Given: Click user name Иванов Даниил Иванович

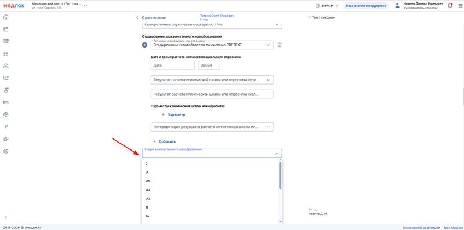Looking at the screenshot, I should [x=423, y=3].
